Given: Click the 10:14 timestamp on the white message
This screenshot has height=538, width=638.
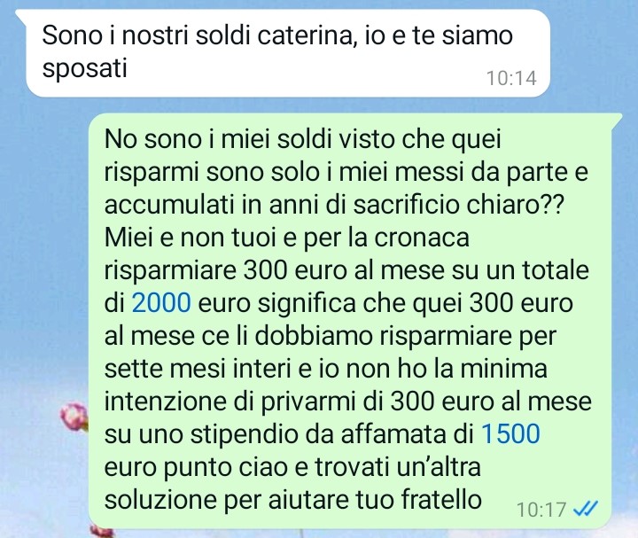Looking at the screenshot, I should tap(511, 78).
